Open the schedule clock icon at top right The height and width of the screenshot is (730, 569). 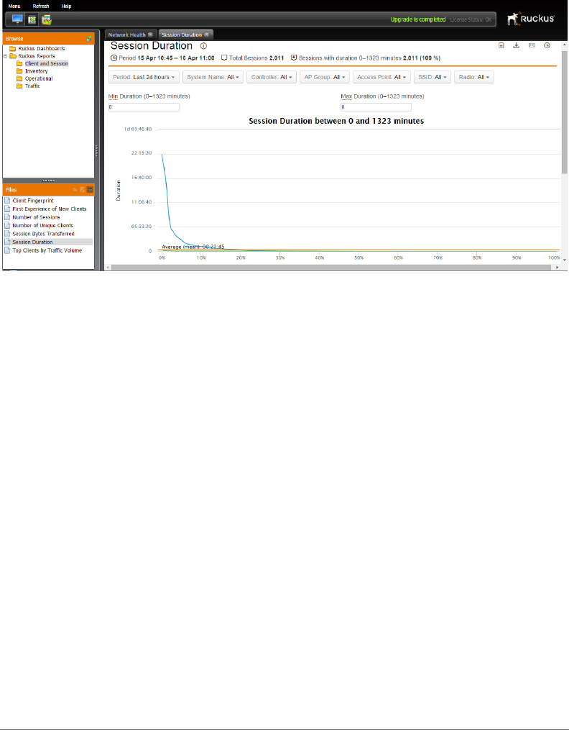(x=547, y=45)
